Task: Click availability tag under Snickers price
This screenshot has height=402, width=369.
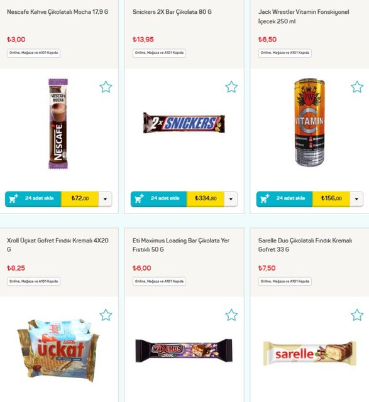Action: pyautogui.click(x=159, y=53)
